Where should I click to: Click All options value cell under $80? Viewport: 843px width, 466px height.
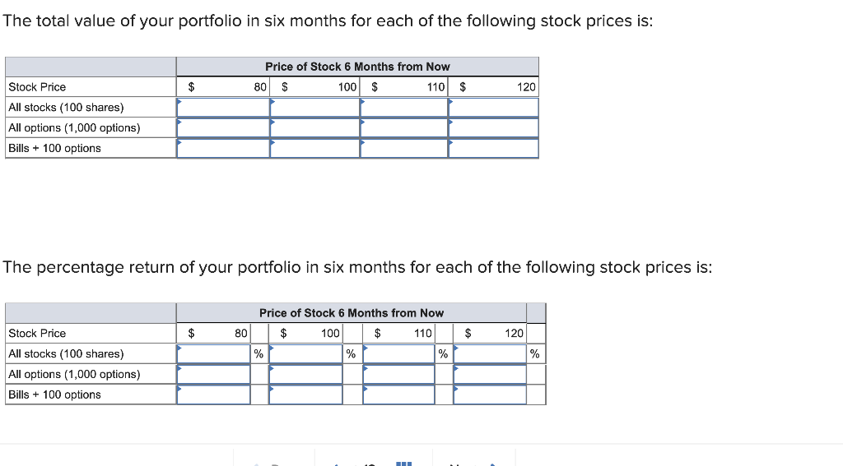coord(223,128)
